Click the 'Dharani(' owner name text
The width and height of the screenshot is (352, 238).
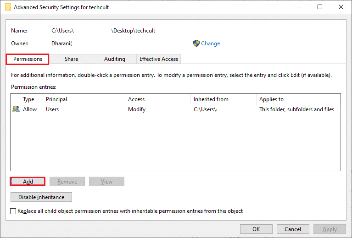click(x=61, y=43)
